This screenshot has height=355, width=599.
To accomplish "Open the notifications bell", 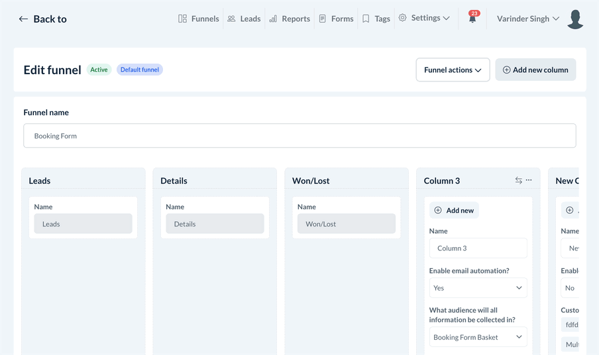I will point(472,19).
